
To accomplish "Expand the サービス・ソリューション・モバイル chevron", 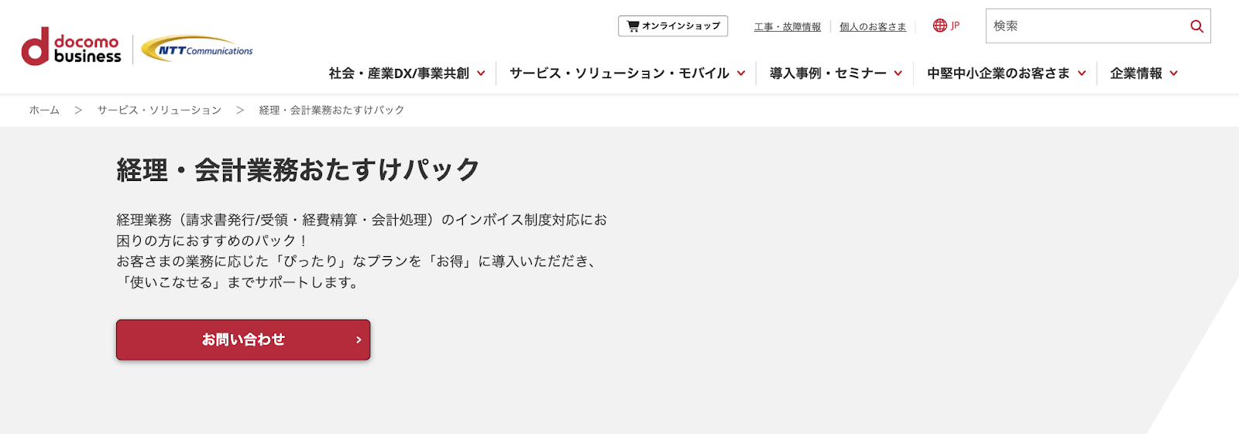I will pos(741,73).
